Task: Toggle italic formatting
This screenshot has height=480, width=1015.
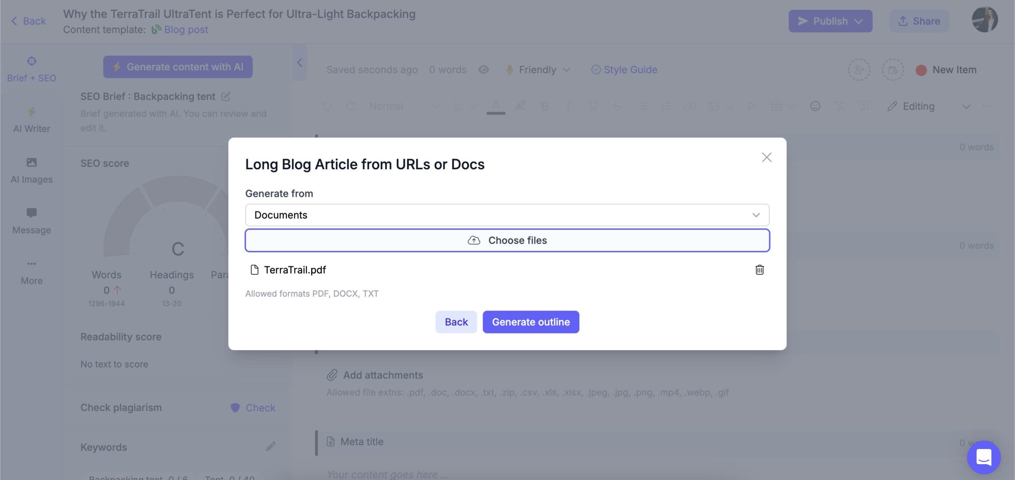Action: 569,106
